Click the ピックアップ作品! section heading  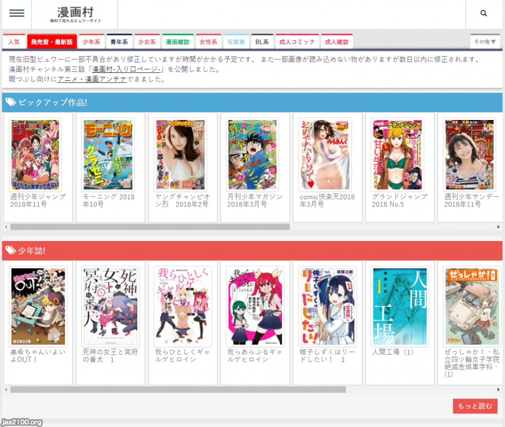coord(53,103)
